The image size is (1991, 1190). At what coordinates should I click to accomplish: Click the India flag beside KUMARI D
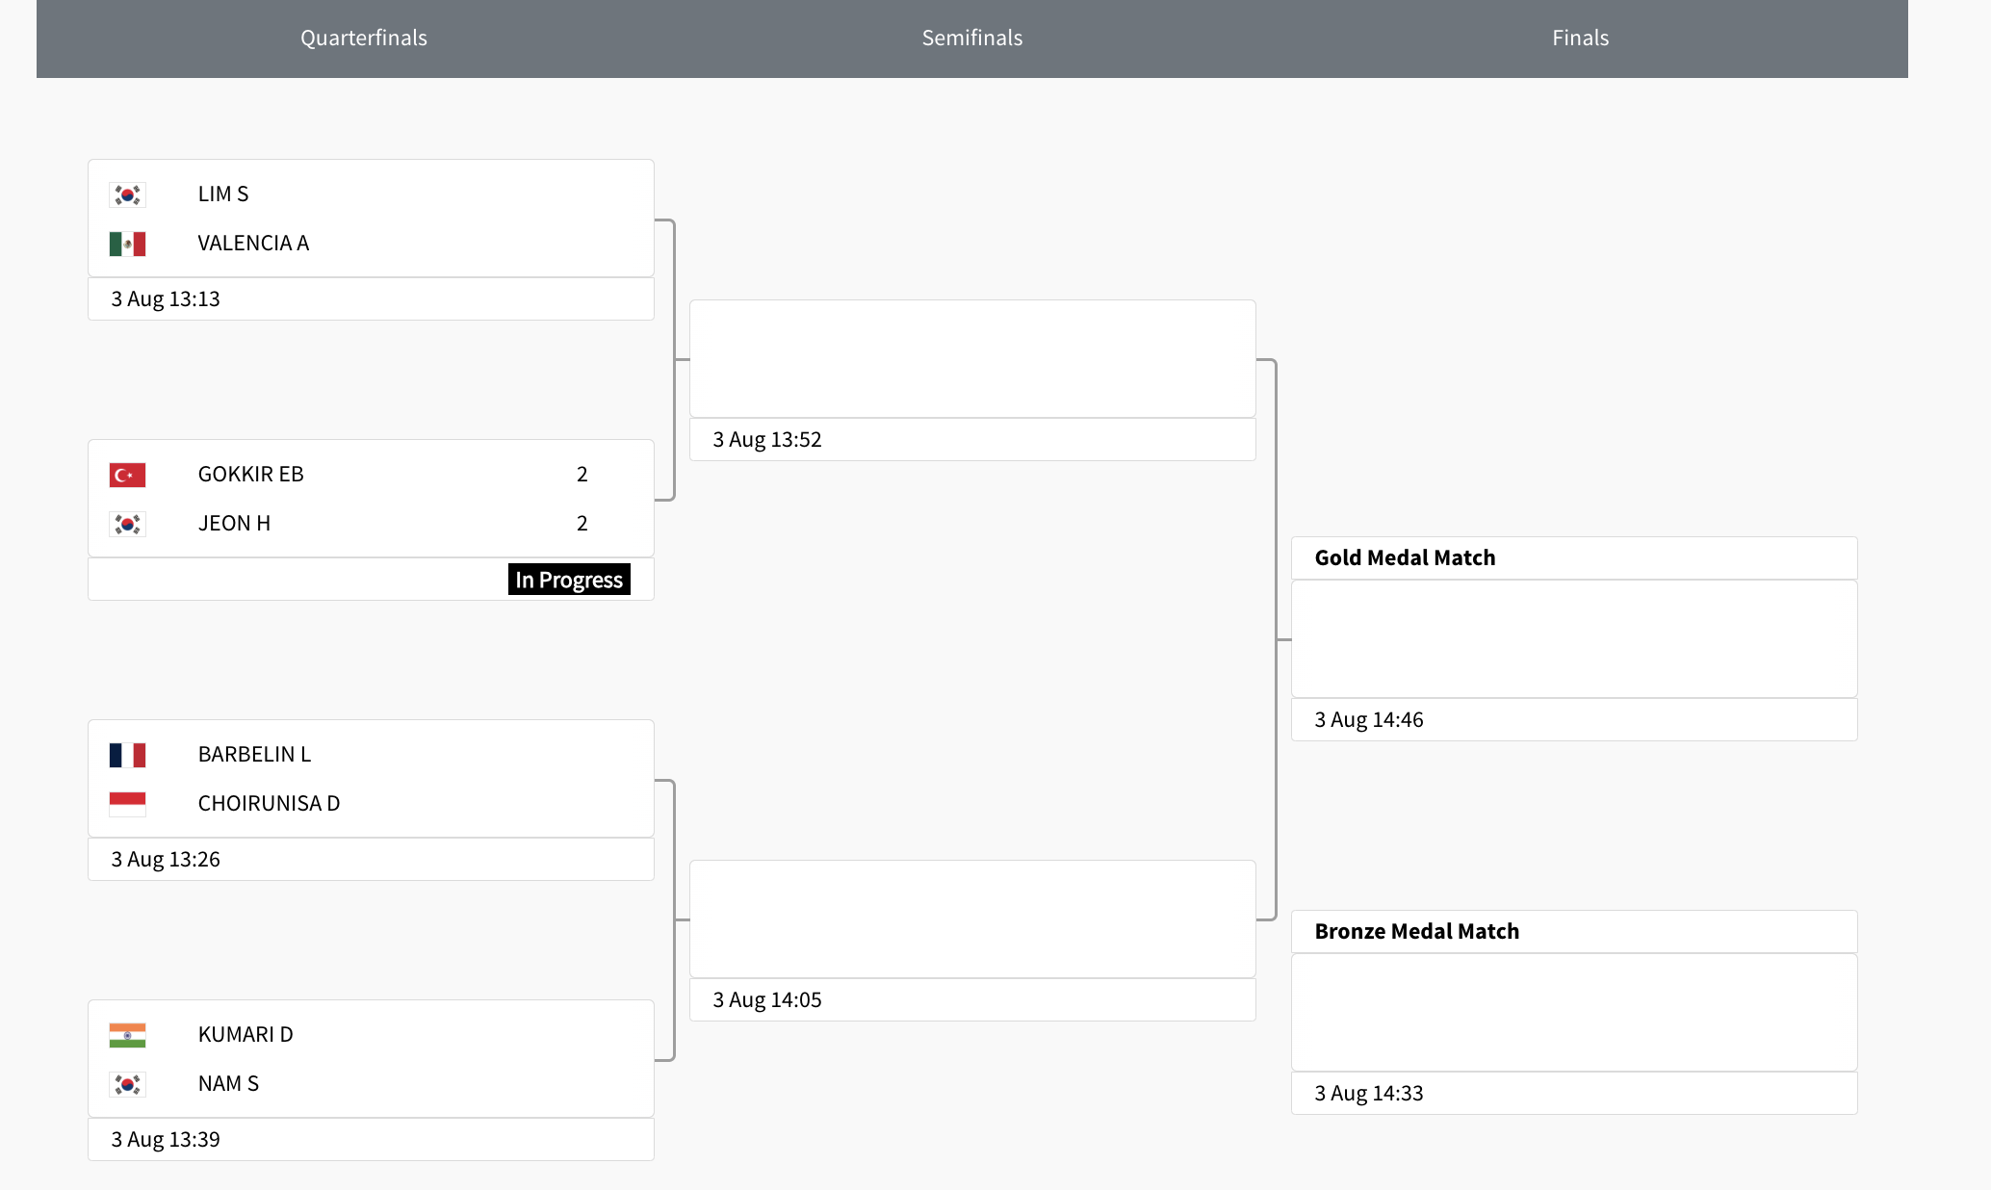(127, 1035)
